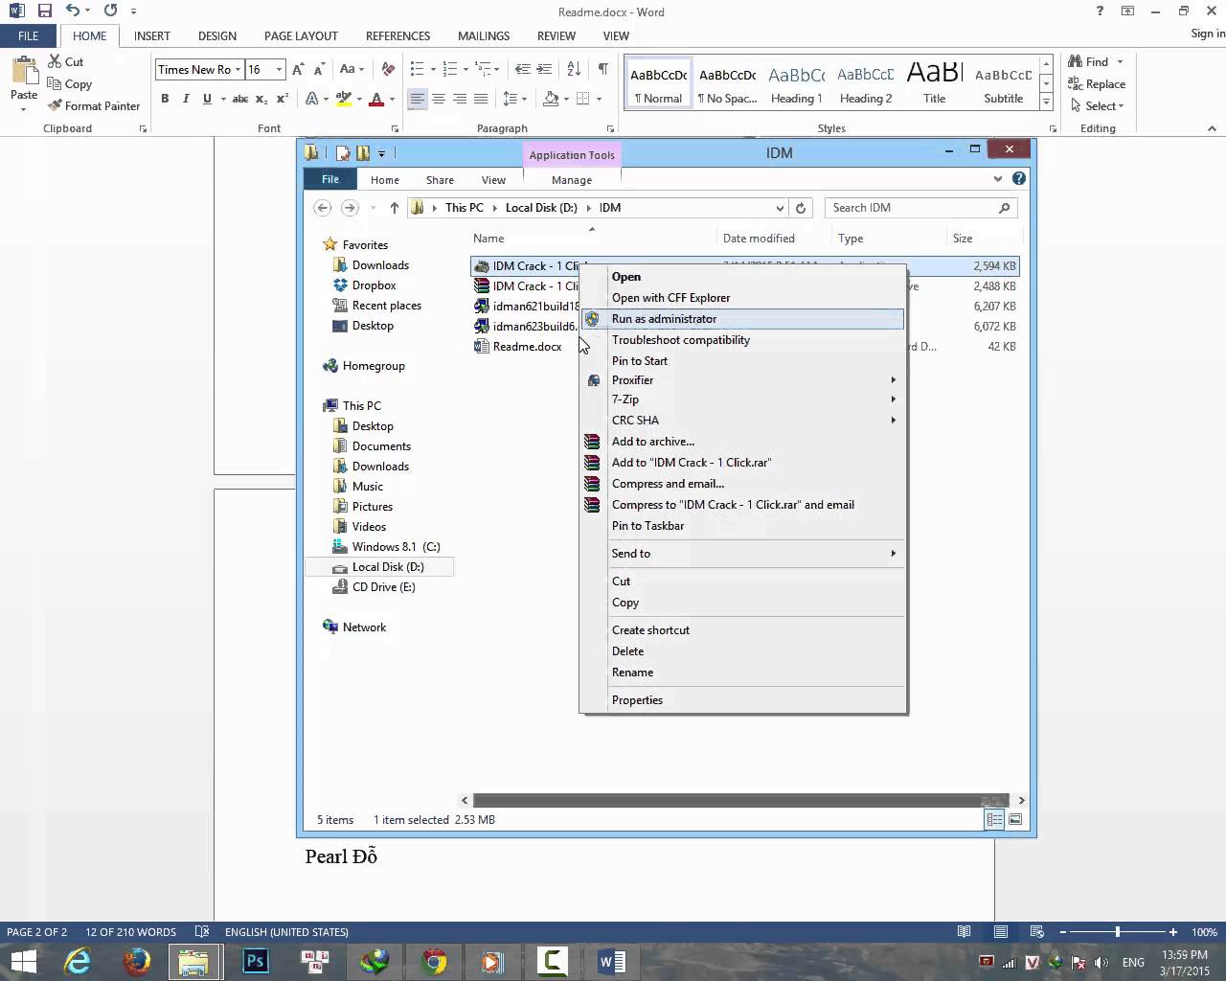Click the Undo arrow in Word title bar
The height and width of the screenshot is (981, 1226).
[73, 11]
